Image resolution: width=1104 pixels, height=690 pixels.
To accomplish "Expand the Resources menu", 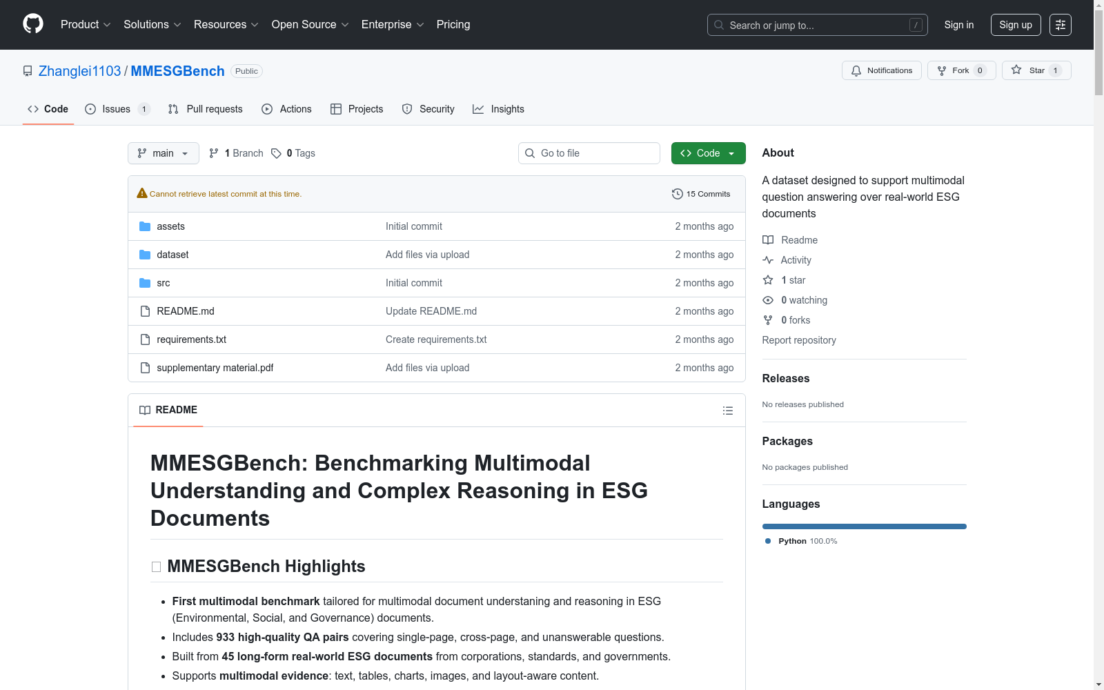I will pos(226,25).
